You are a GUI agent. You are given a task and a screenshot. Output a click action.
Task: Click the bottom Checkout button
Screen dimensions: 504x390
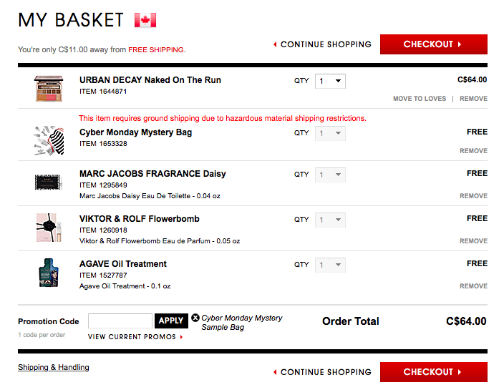point(434,372)
